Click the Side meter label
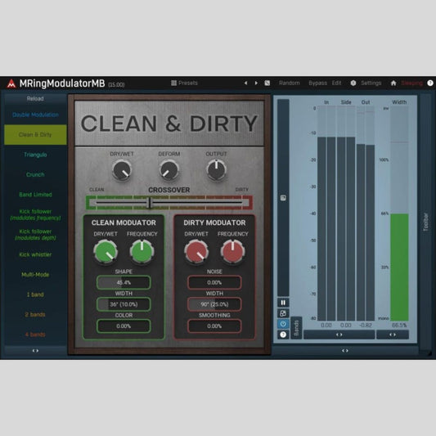This screenshot has height=436, width=436. [x=346, y=102]
